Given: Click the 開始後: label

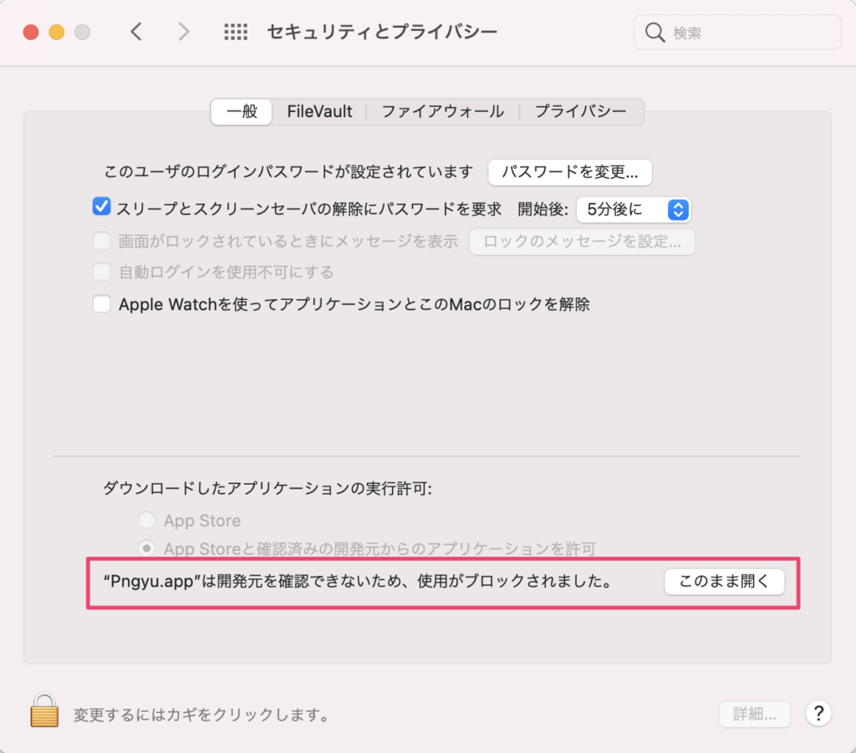Looking at the screenshot, I should click(543, 210).
